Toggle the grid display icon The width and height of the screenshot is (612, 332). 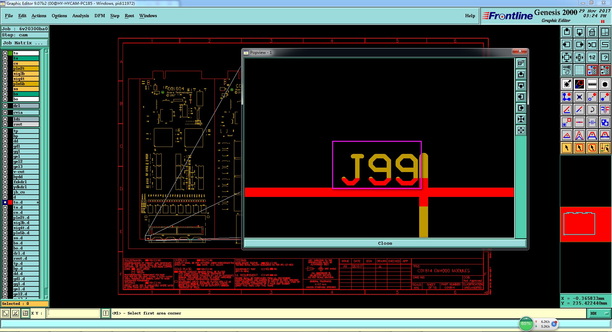point(579,70)
